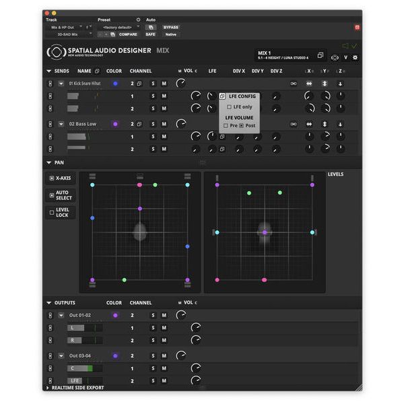Select the Post LFE volume option
The image size is (404, 404).
(241, 125)
